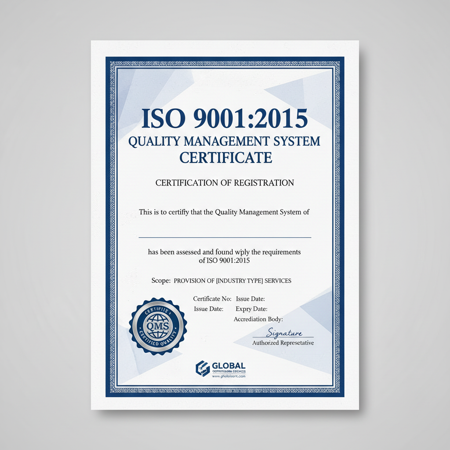450x450 pixels.
Task: Select the Accrediation Body entry
Action: [x=258, y=319]
